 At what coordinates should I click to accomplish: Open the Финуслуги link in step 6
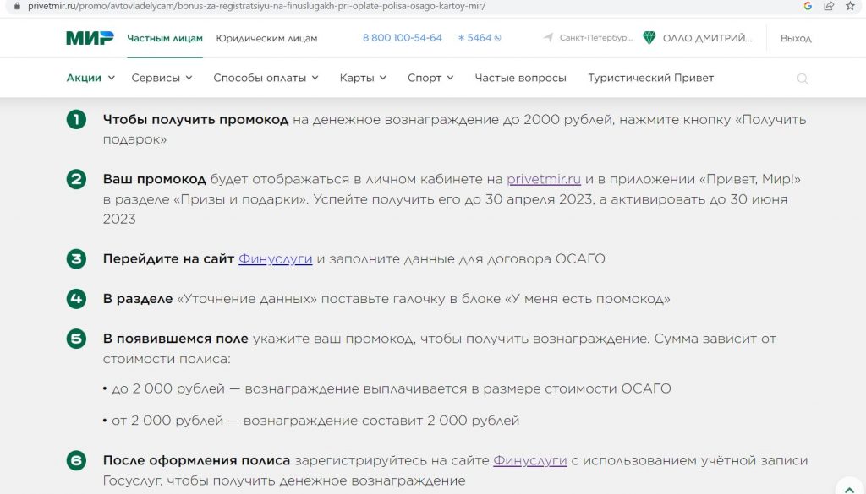[529, 460]
